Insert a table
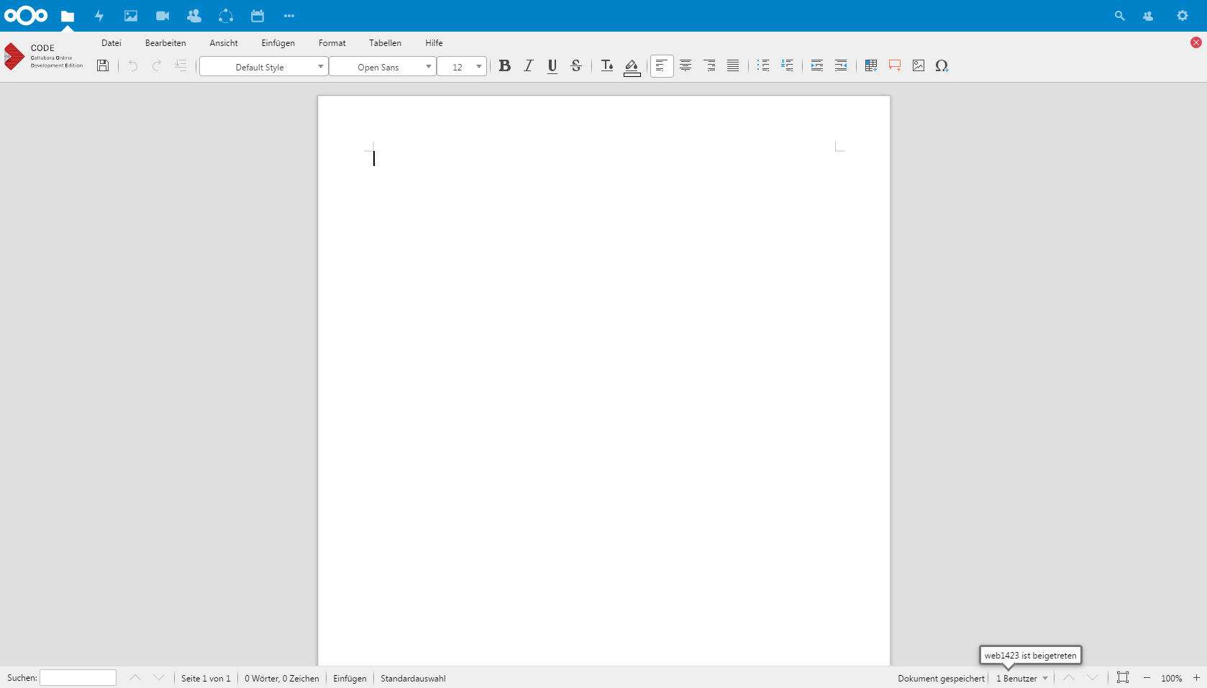This screenshot has height=688, width=1207. 871,65
